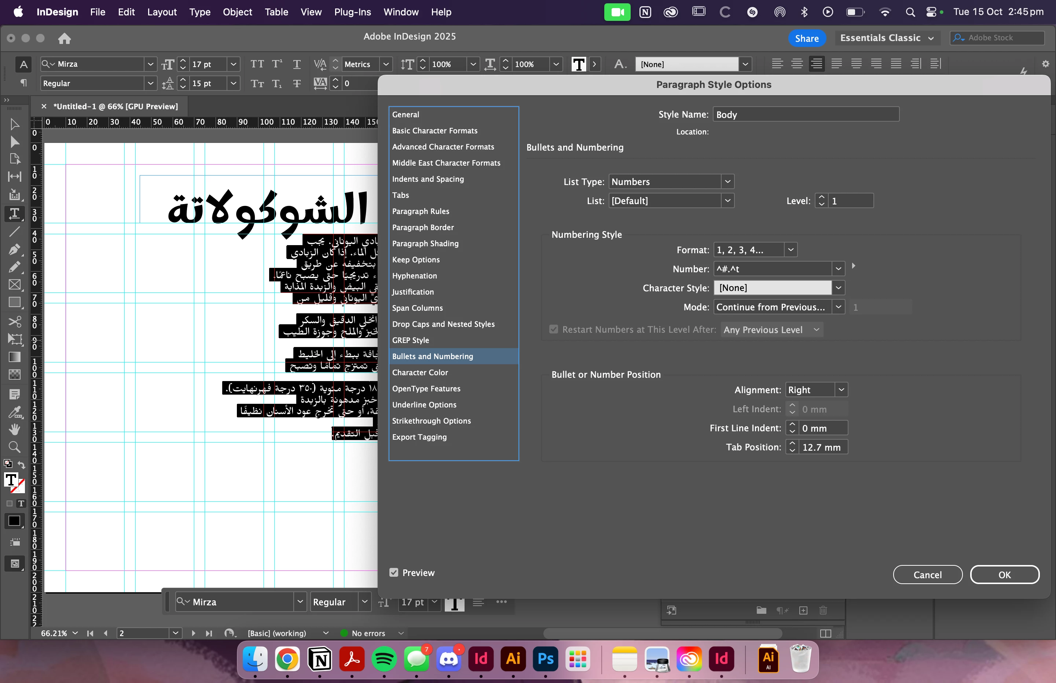1056x683 pixels.
Task: Select the Zoom tool in toolbox
Action: click(14, 447)
